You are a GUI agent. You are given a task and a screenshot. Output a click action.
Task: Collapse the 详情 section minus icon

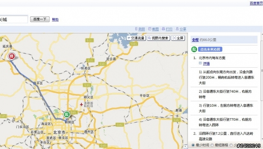[x=200, y=63]
